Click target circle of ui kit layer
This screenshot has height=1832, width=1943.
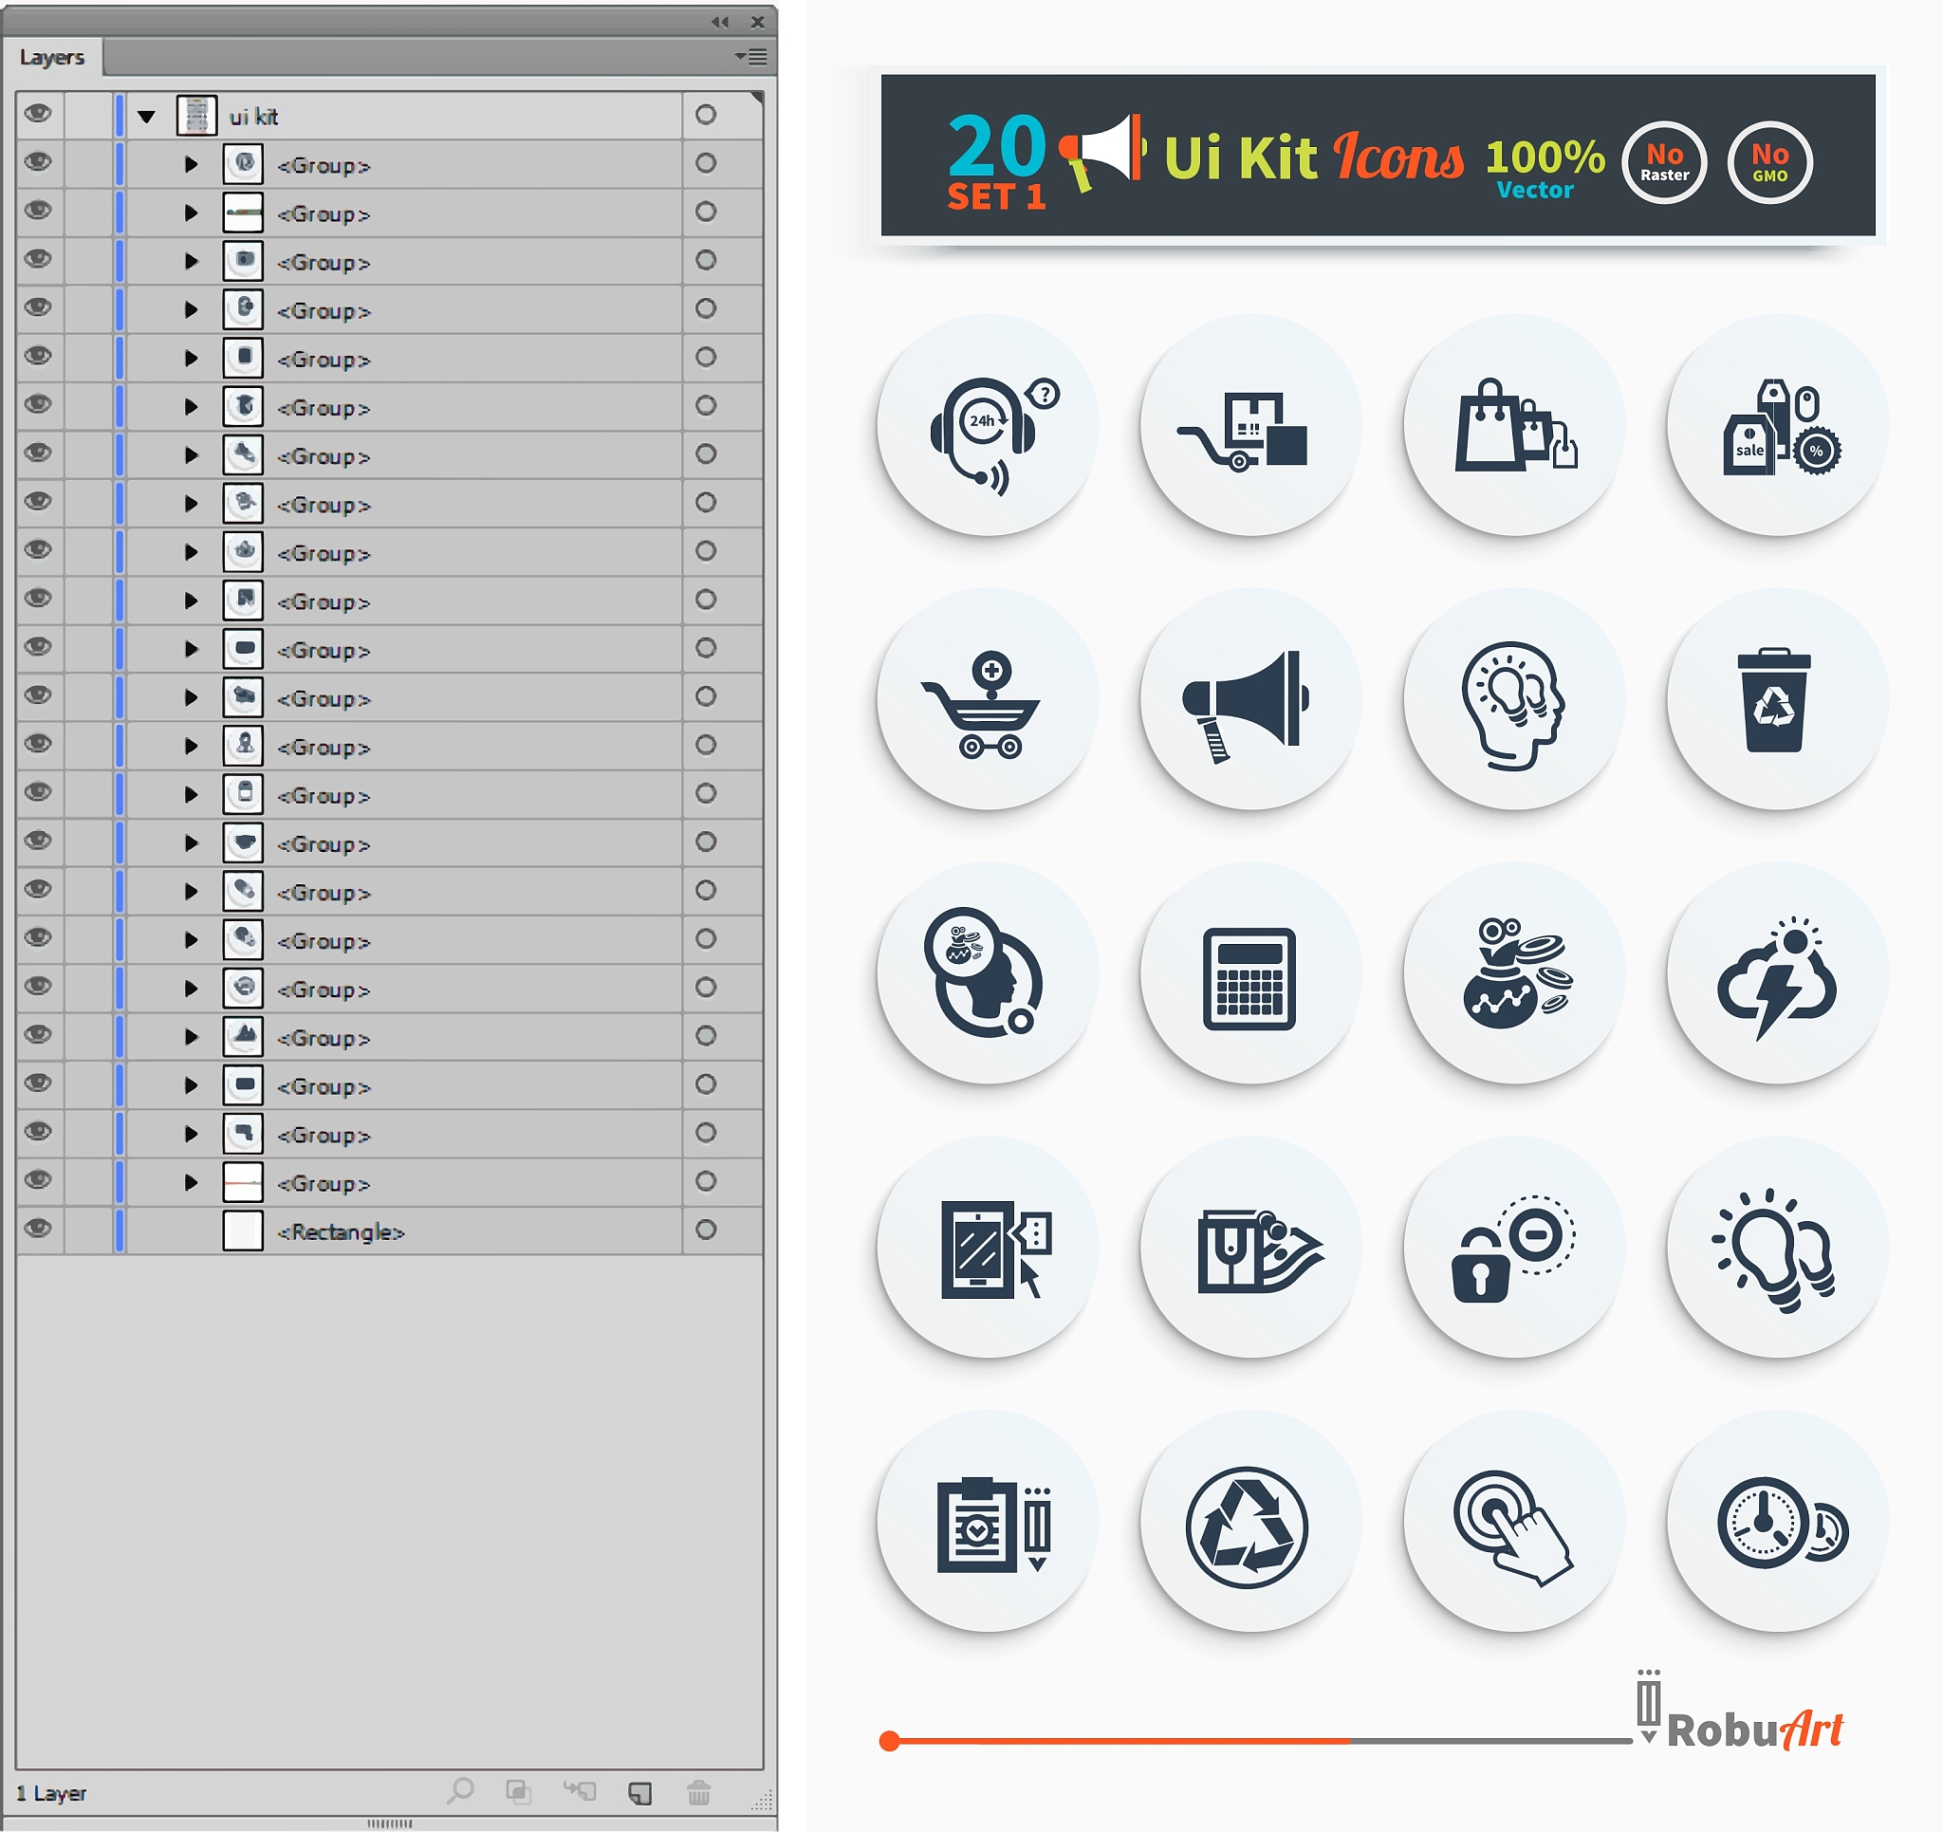click(x=706, y=115)
